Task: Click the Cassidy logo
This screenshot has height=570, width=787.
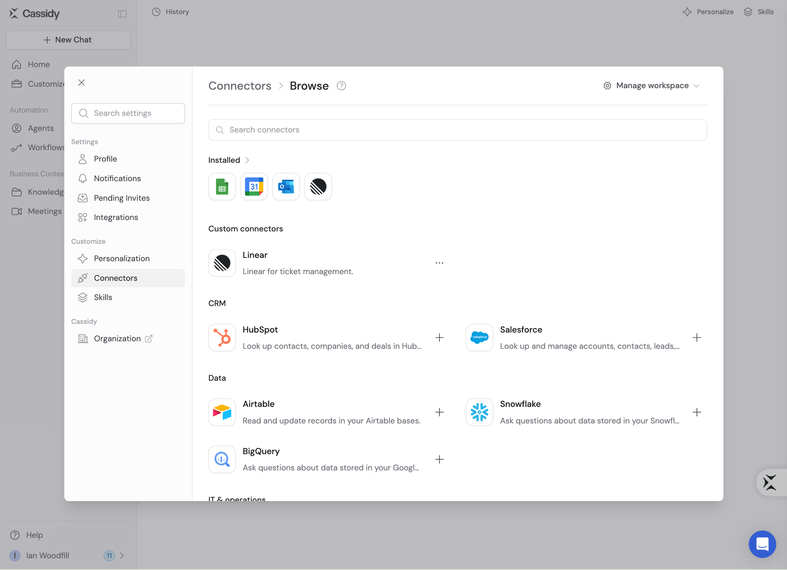Action: [x=34, y=14]
